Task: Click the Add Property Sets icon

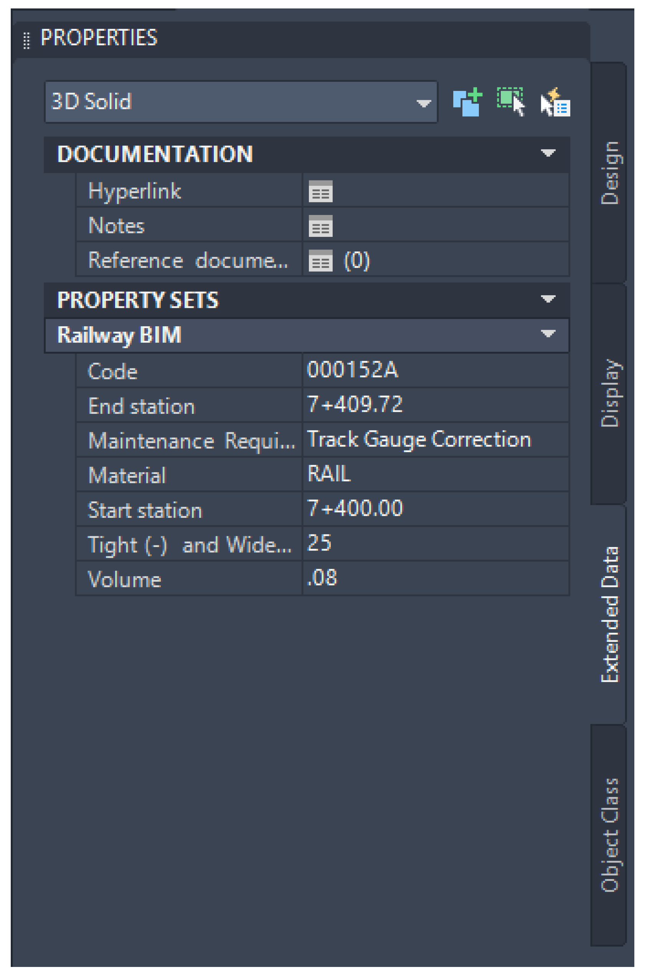Action: point(467,102)
